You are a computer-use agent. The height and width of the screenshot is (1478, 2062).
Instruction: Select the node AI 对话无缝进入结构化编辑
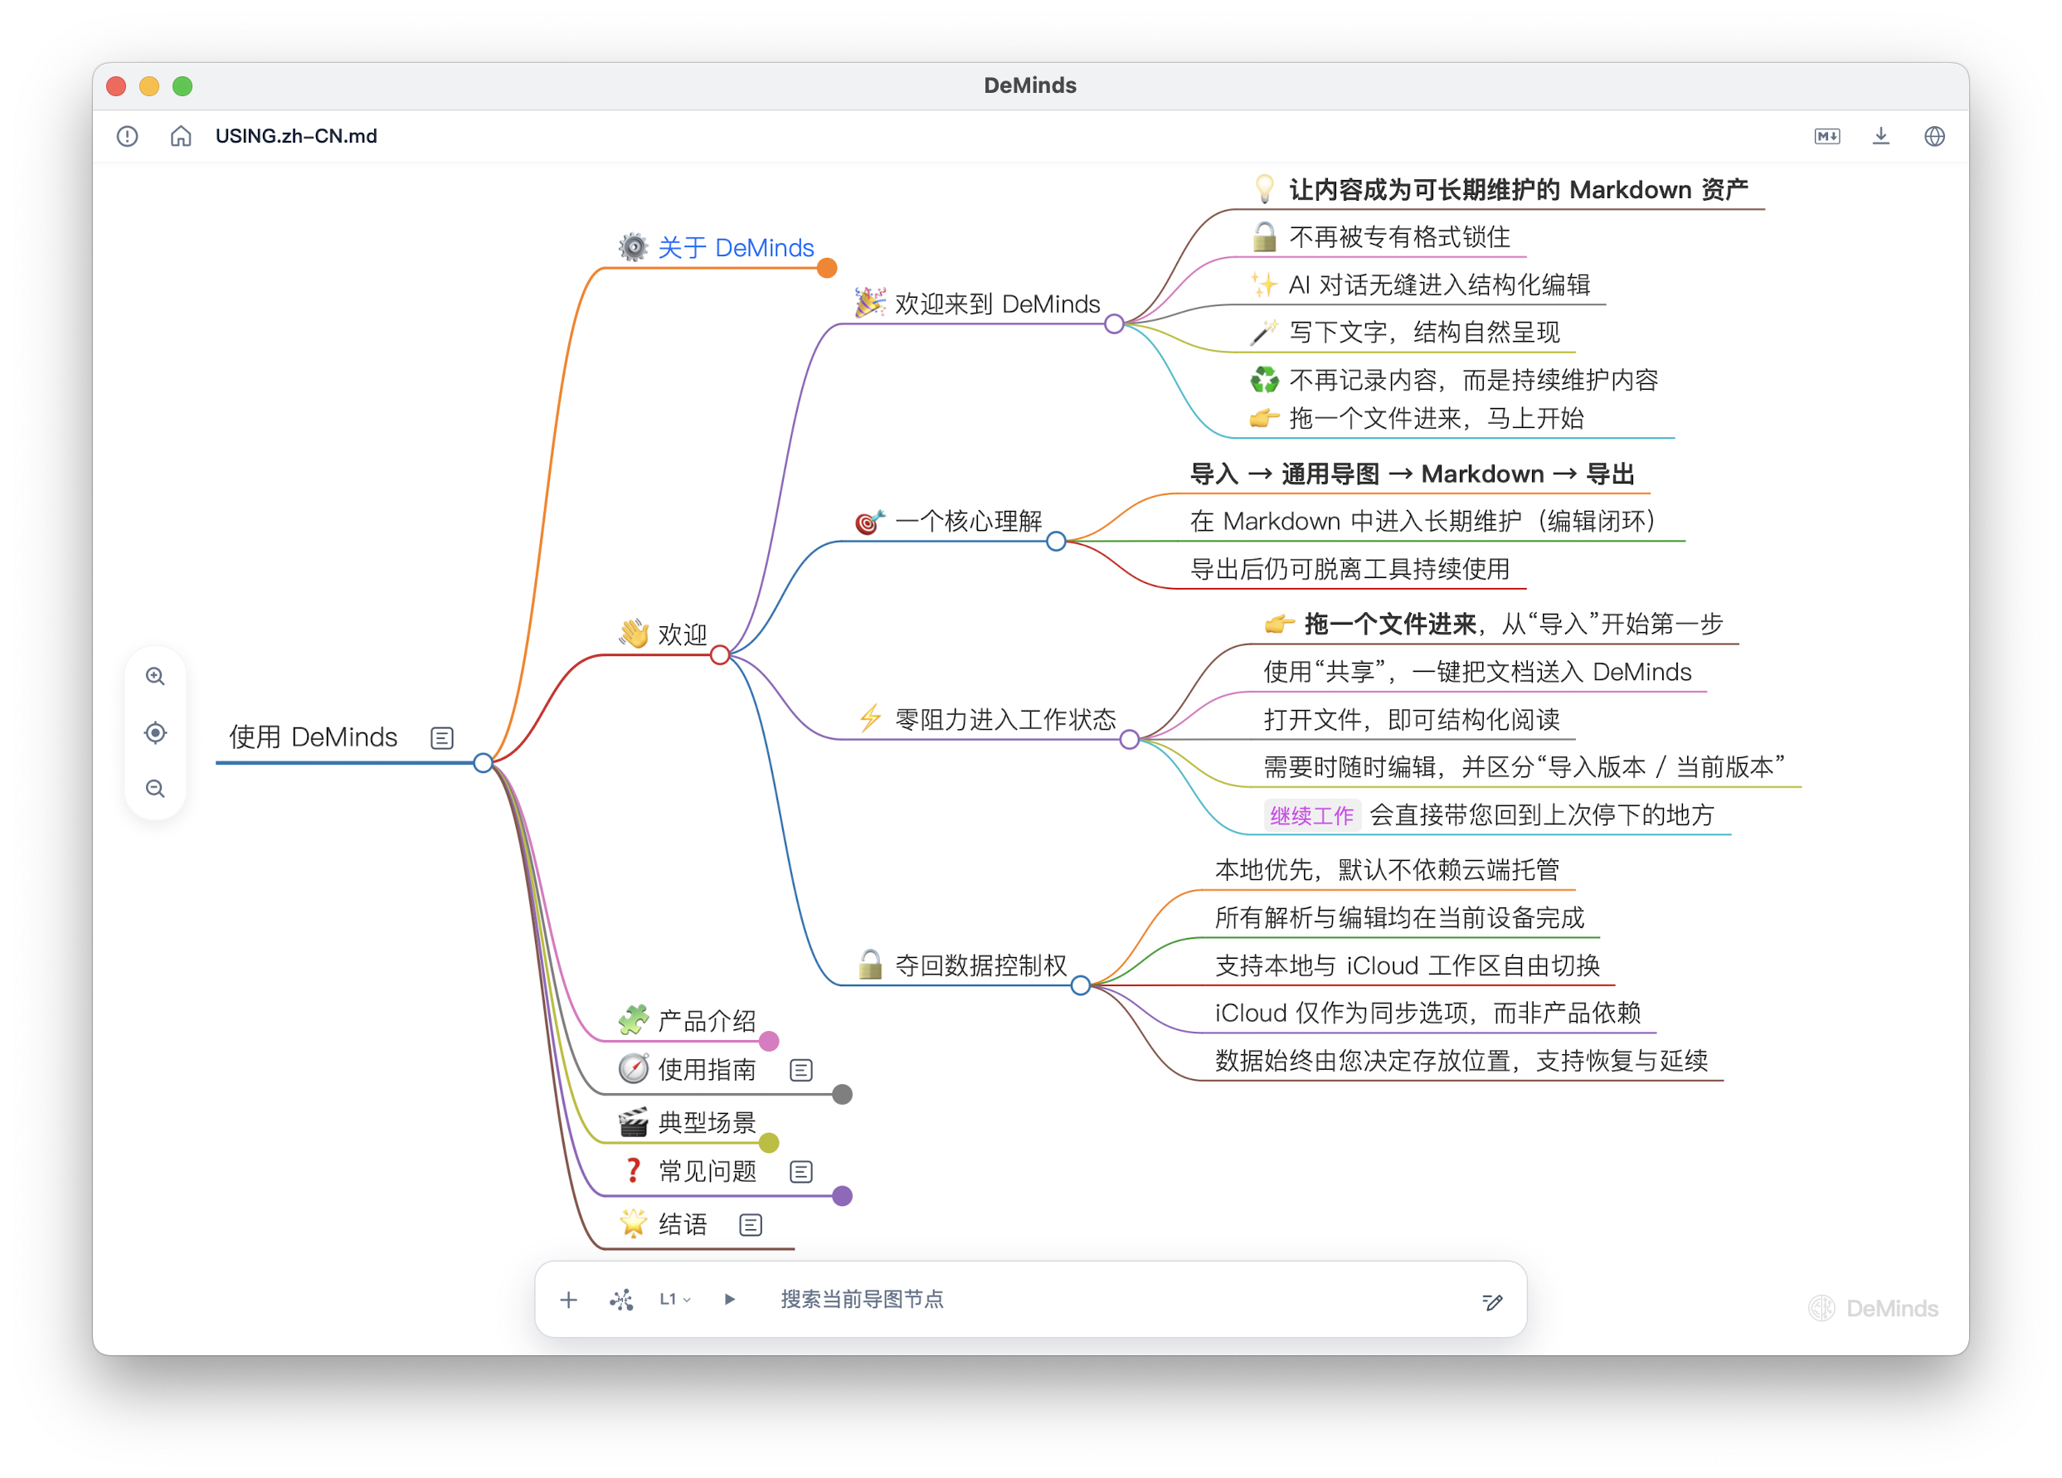pyautogui.click(x=1420, y=285)
